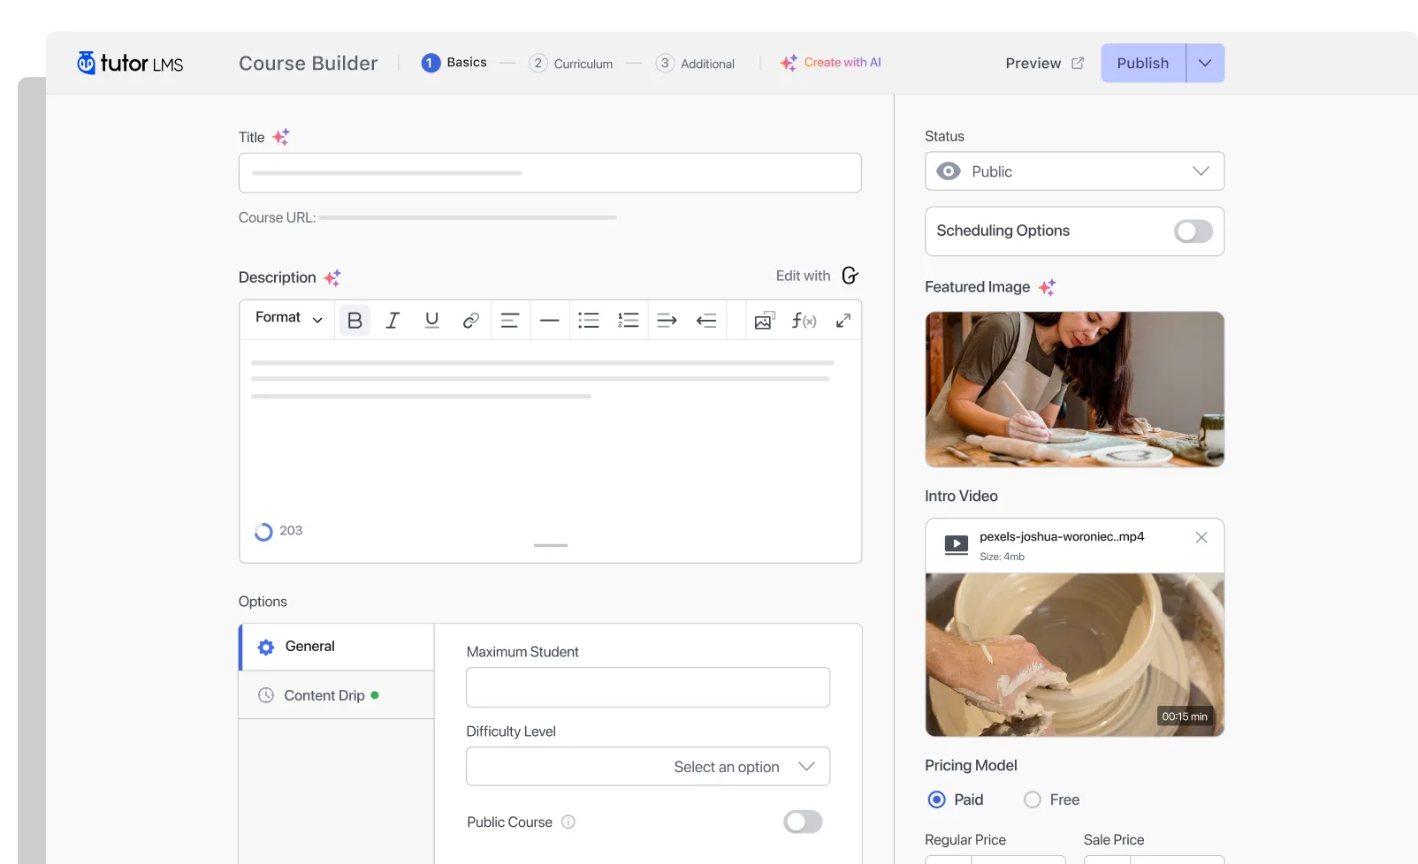Screen dimensions: 1418x864
Task: Expand the Publish button dropdown arrow
Action: pos(1205,64)
